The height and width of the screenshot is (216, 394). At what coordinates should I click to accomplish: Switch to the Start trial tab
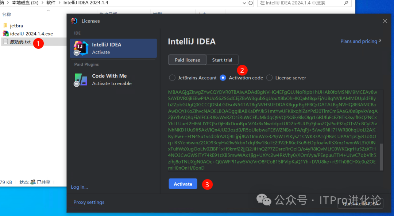[222, 60]
